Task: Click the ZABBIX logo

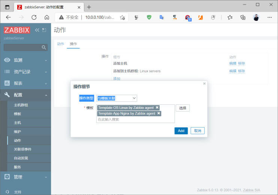Action: (x=17, y=30)
